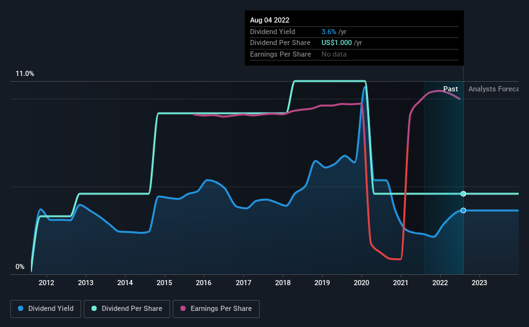Click the 'Dividend Per Share' tooltip row label
The width and height of the screenshot is (529, 327).
point(280,43)
